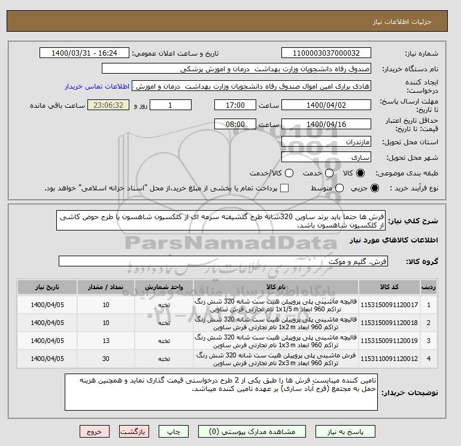Click the remaining days field showing 1

[x=171, y=105]
